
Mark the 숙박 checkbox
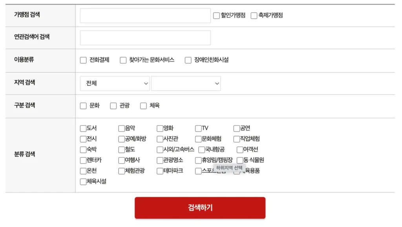pos(83,150)
